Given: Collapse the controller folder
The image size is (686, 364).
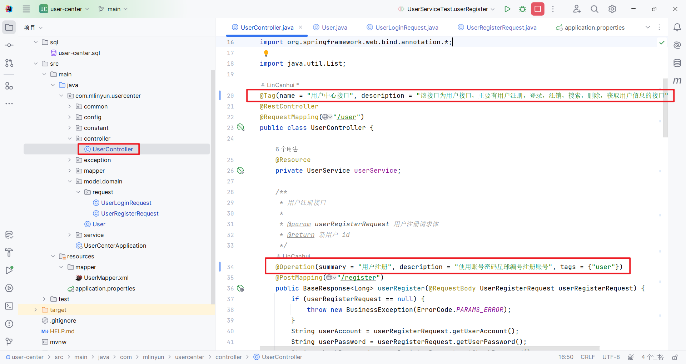Looking at the screenshot, I should [70, 138].
